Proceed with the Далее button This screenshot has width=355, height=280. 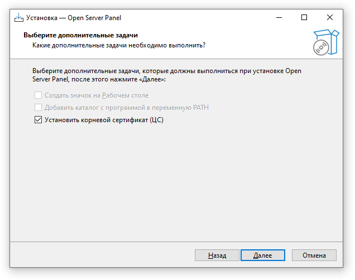click(263, 255)
